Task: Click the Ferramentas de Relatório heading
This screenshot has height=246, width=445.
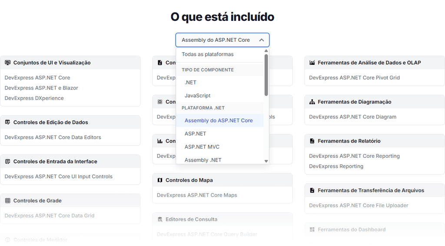Action: click(x=349, y=141)
